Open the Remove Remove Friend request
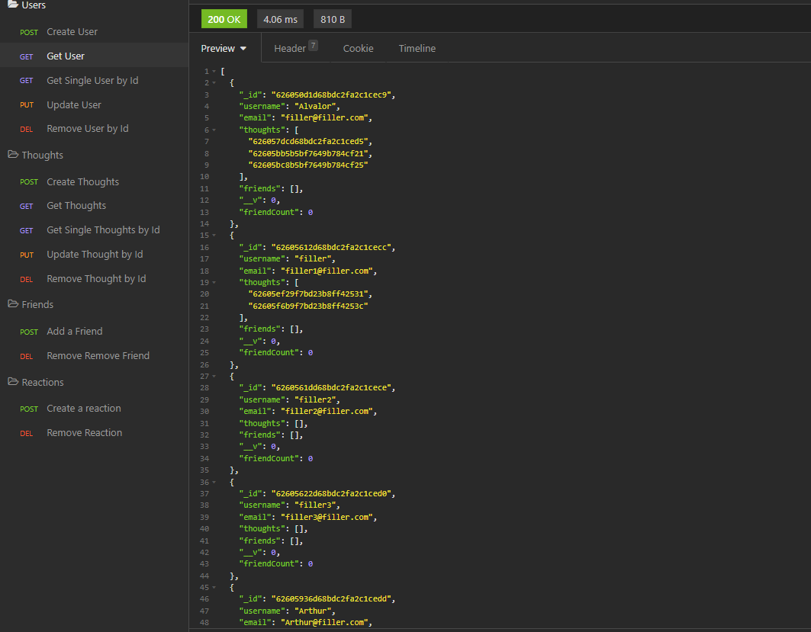Screen dimensions: 811x632 94,355
